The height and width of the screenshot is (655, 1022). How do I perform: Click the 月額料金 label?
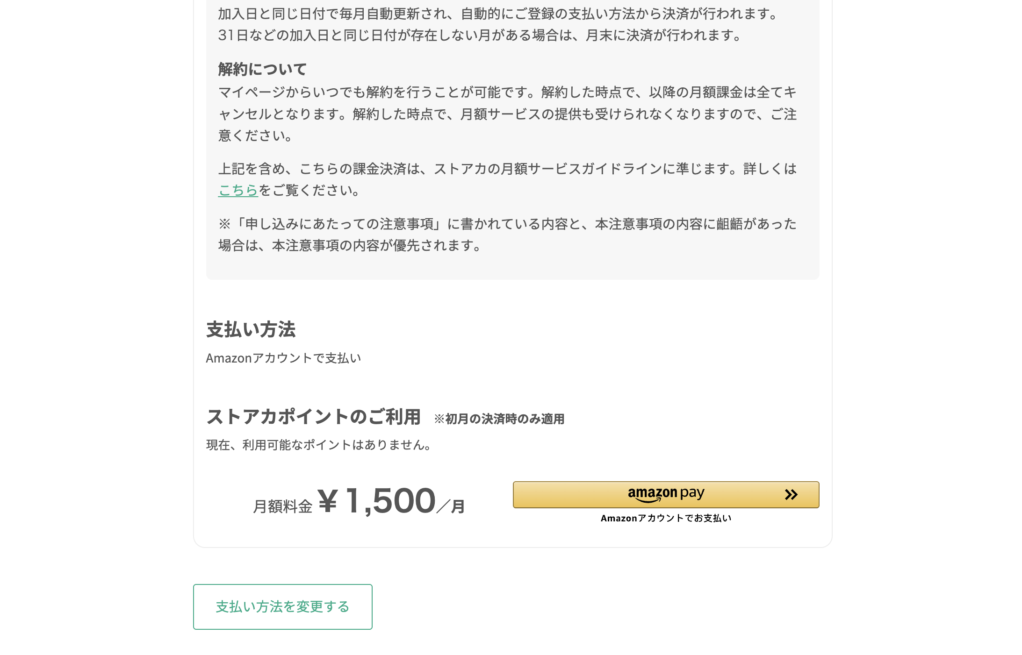tap(282, 506)
